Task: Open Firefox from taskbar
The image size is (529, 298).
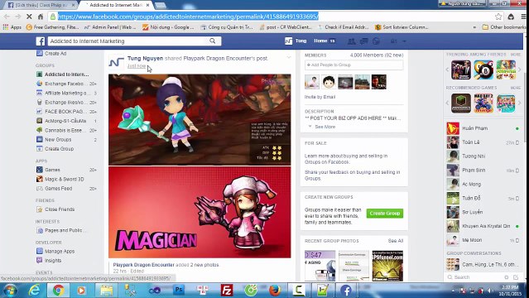Action: pos(275,291)
